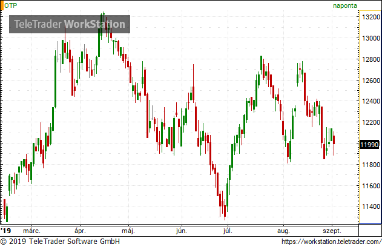Click the 'ápr.' date axis label
The width and height of the screenshot is (382, 247).
(x=80, y=231)
